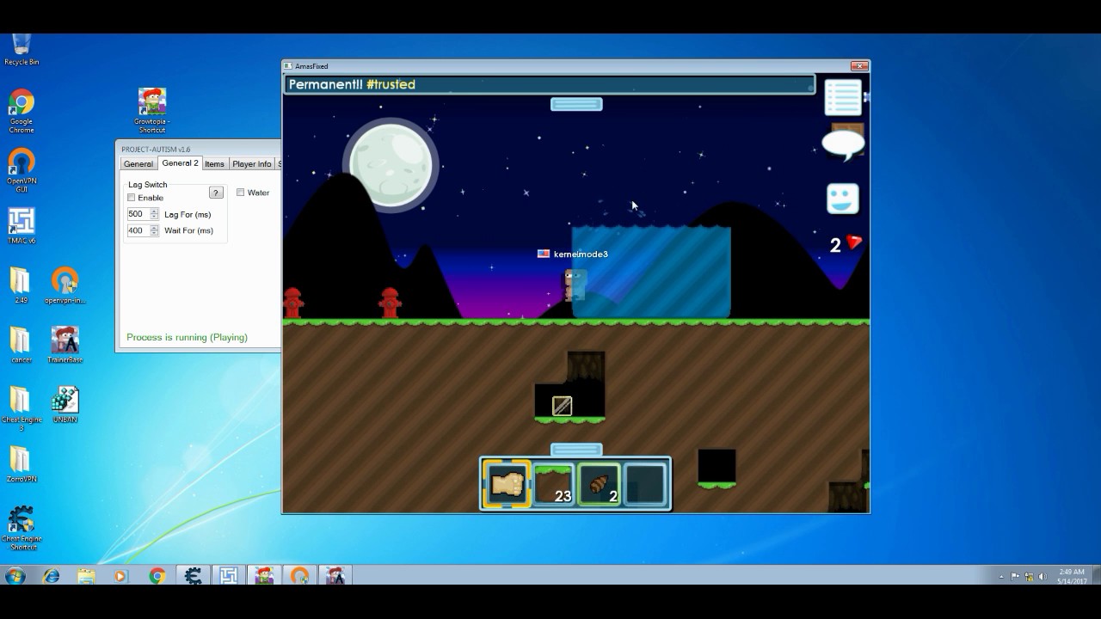Screen dimensions: 1101x619
Task: Adjust the Lag For spinner arrows
Action: 155,214
